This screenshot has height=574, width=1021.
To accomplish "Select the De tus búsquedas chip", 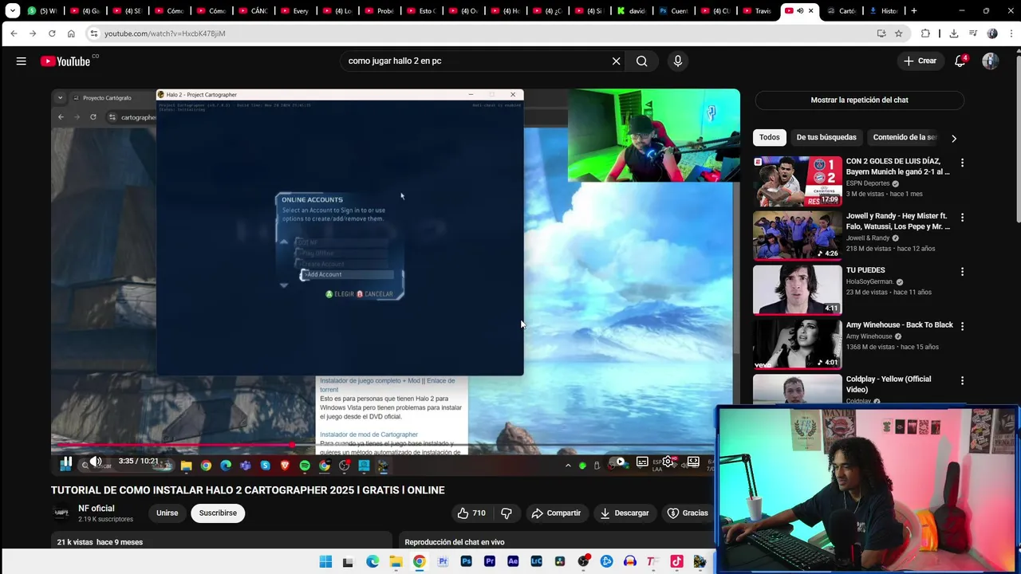I will point(826,138).
